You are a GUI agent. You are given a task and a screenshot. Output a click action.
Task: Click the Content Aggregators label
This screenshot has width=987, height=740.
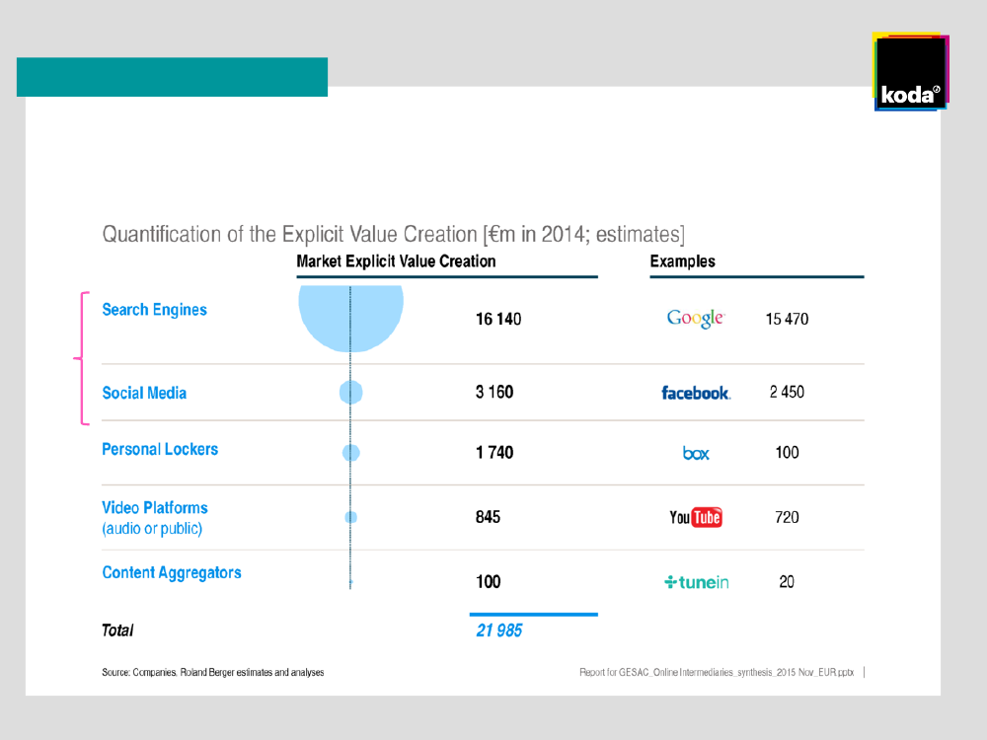click(172, 572)
